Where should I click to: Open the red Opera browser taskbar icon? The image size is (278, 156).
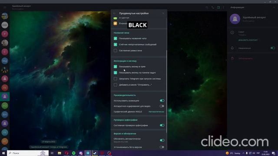point(66,153)
